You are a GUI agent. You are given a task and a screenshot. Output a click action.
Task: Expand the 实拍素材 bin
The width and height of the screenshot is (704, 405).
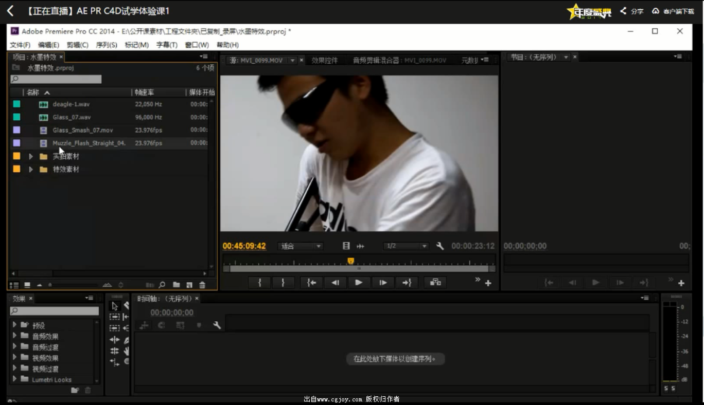click(31, 156)
